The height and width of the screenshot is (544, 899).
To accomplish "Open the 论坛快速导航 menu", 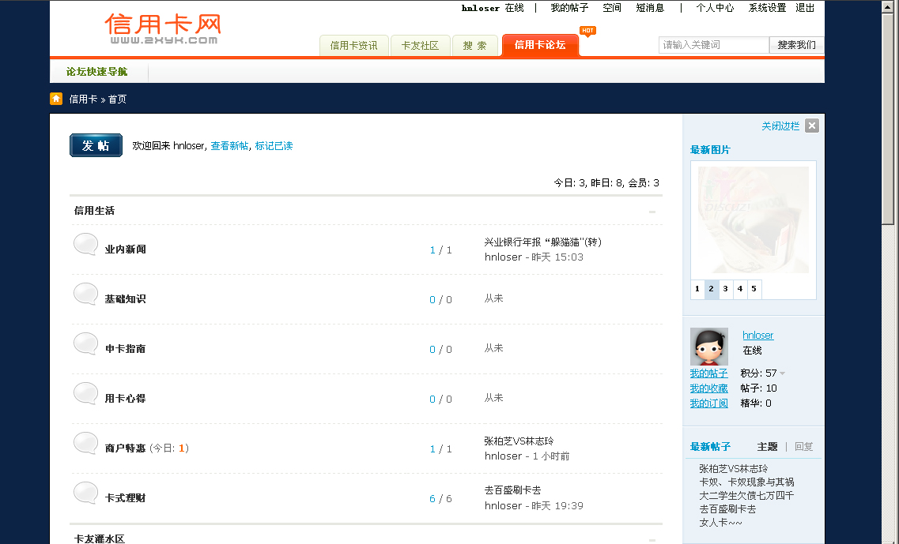I will coord(97,72).
